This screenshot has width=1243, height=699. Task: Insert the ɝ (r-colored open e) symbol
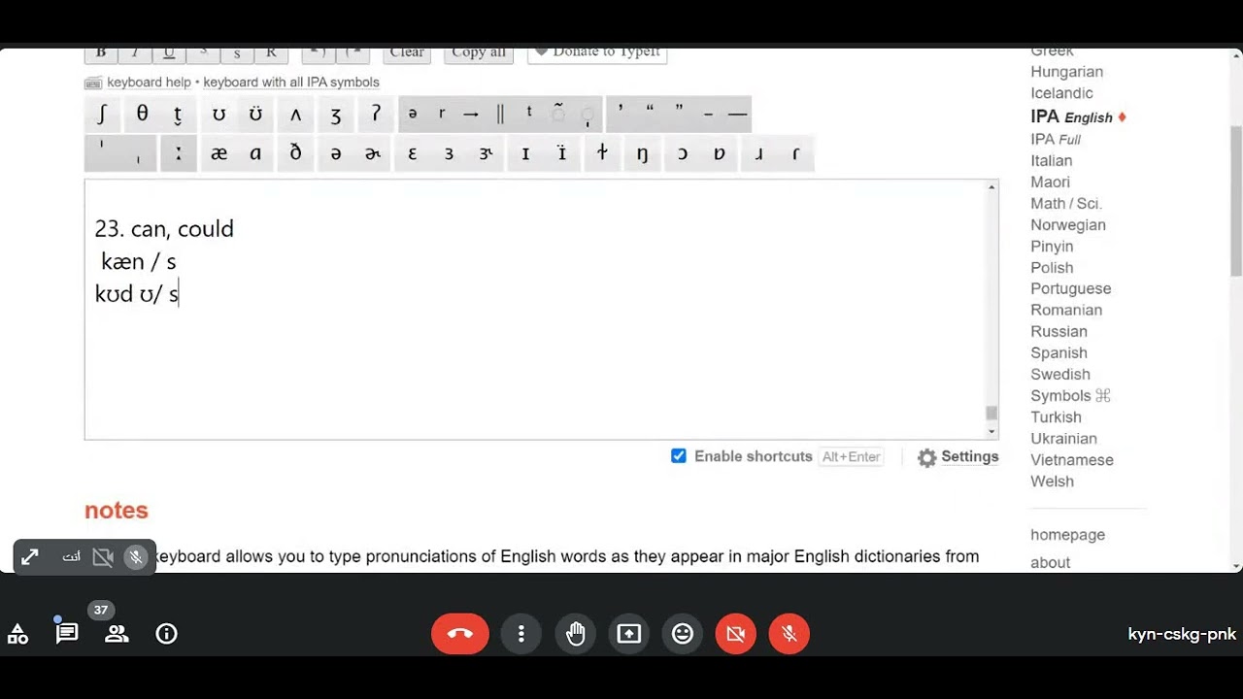pos(486,153)
